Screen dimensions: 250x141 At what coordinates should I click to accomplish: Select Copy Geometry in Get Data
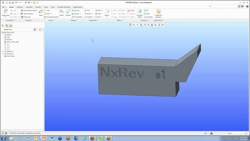tap(27, 14)
